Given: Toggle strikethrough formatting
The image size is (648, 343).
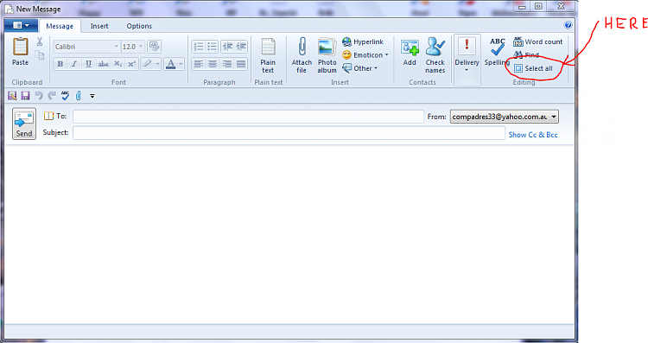Looking at the screenshot, I should click(104, 64).
